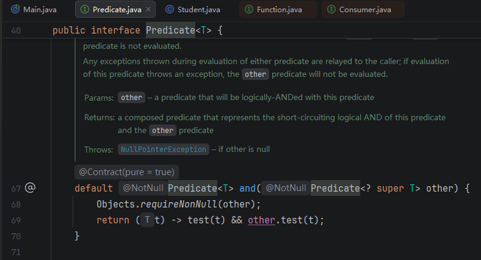Screen dimensions: 481x260
Task: Click the Predicate name in sticky header
Action: point(170,30)
